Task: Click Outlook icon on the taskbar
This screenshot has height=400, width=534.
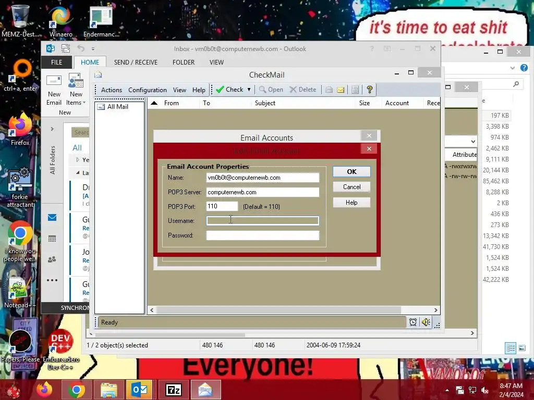Action: coord(139,390)
